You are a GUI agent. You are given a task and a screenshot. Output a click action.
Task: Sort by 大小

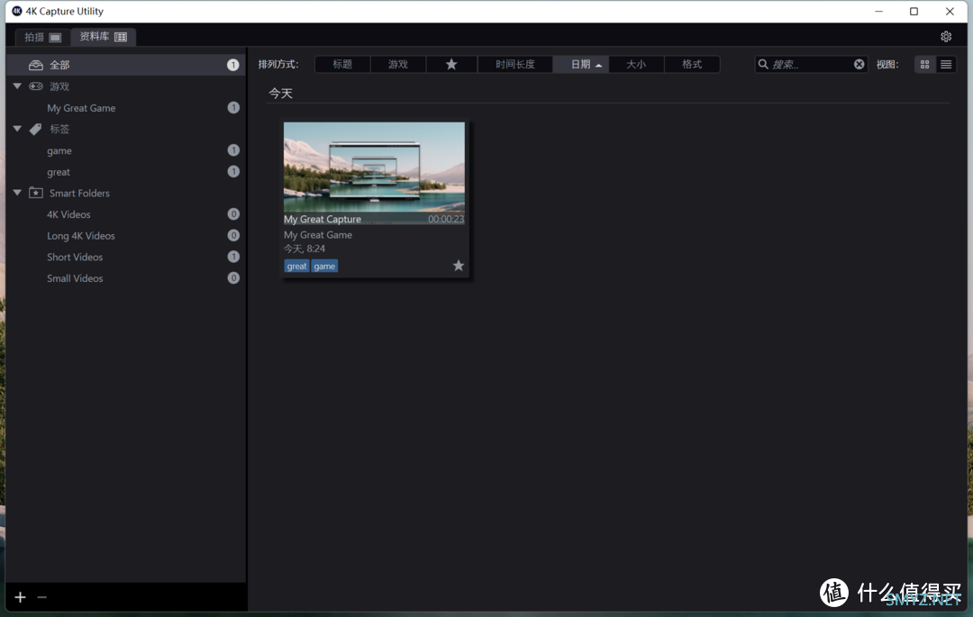(636, 64)
